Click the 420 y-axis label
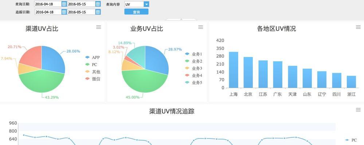The width and height of the screenshot is (364, 145). (x=220, y=40)
